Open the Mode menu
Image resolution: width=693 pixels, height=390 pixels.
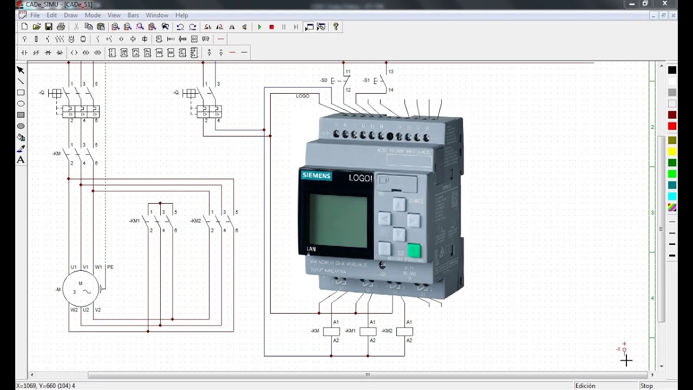[x=93, y=15]
